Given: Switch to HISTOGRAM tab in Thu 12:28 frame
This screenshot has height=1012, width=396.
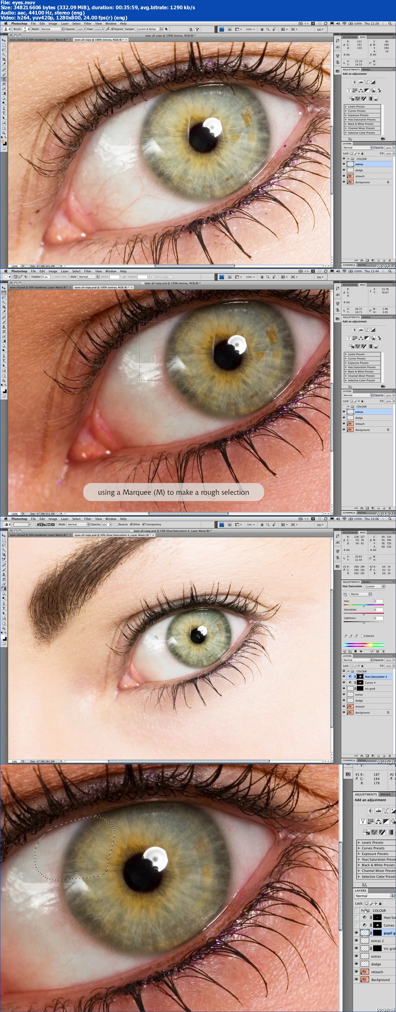Looking at the screenshot, I should coord(350,37).
